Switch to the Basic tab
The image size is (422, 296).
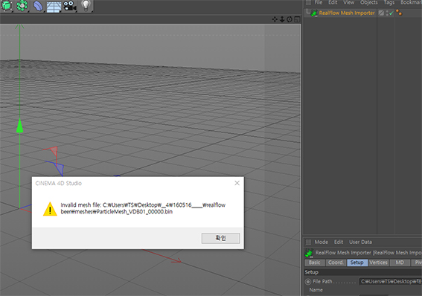315,263
